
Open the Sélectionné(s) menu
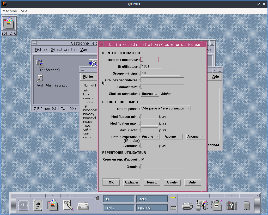coord(64,50)
